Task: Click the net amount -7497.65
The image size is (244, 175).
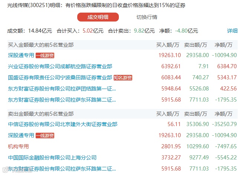Action: tap(226, 146)
